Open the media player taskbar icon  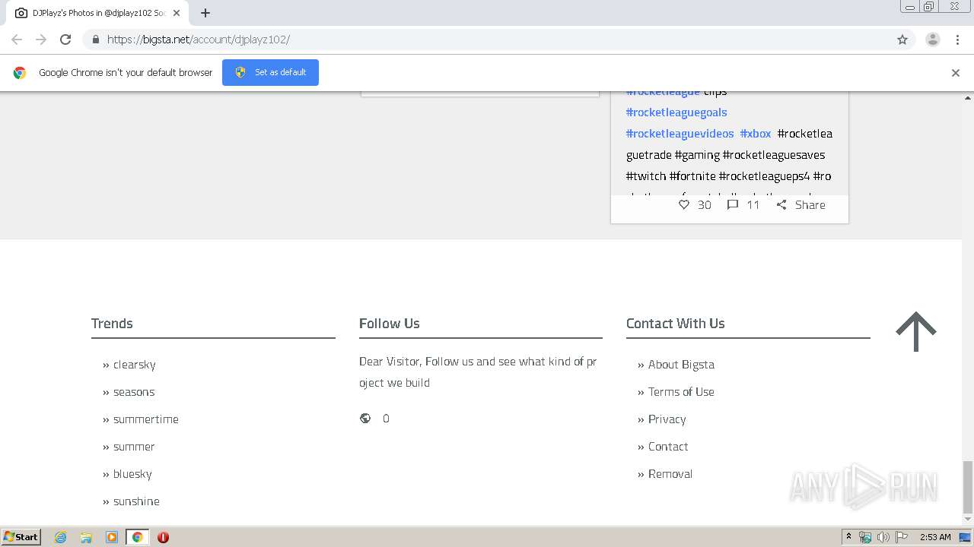pos(112,537)
